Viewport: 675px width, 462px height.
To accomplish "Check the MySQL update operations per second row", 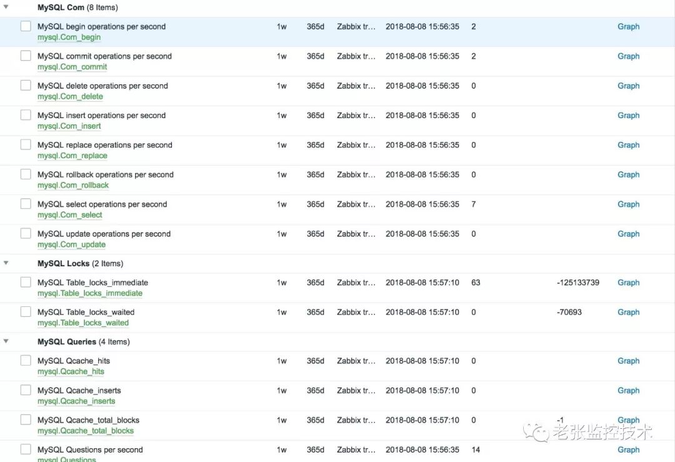I will [26, 234].
